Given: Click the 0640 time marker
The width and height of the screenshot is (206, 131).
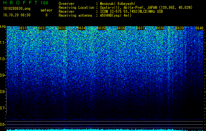Looking at the screenshot, I should (199, 28).
